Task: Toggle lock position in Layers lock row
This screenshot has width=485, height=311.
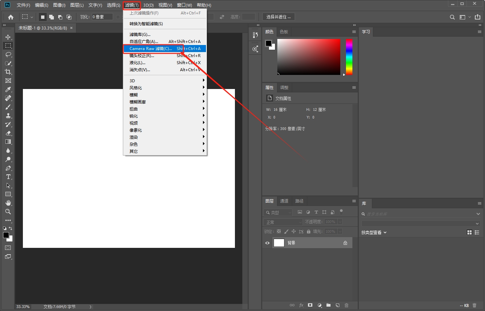Action: coord(293,231)
